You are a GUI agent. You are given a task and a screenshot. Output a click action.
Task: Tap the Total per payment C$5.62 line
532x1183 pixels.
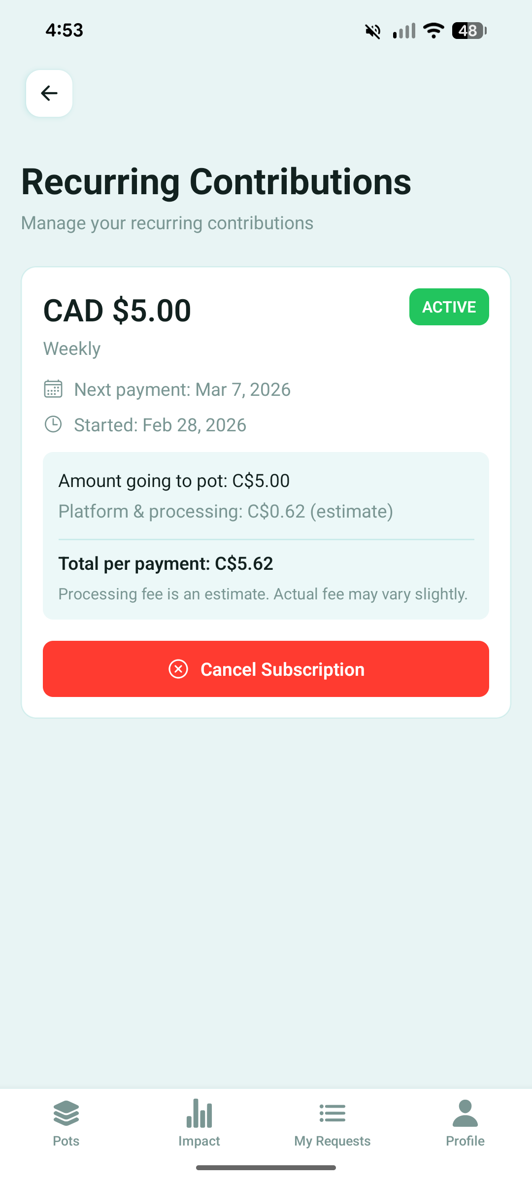[x=166, y=563]
